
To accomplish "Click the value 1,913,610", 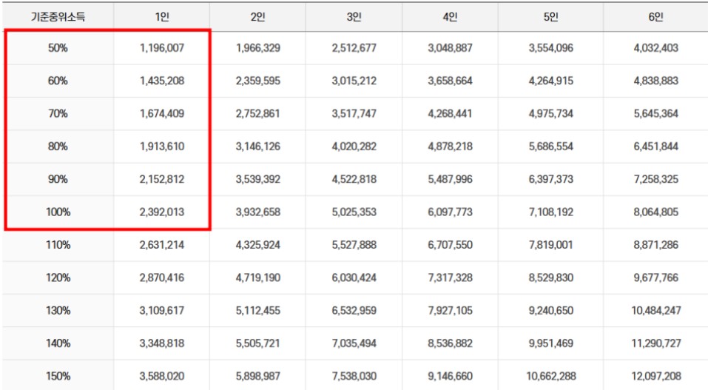I will click(161, 147).
